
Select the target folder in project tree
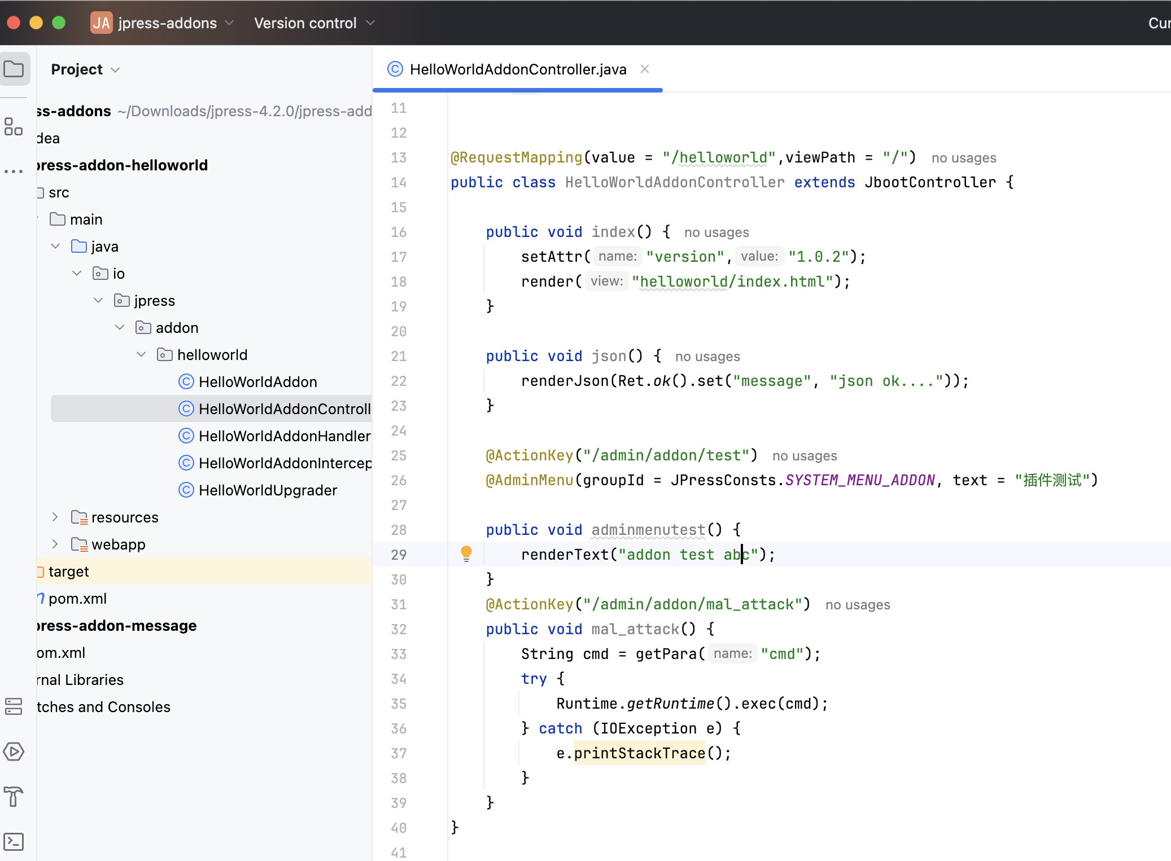click(68, 571)
